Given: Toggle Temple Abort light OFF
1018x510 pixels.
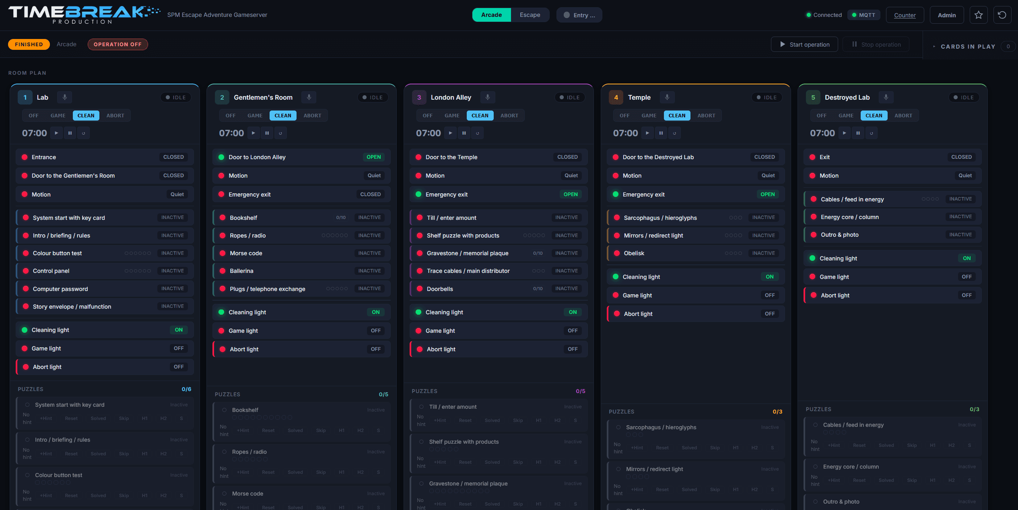Looking at the screenshot, I should (770, 314).
